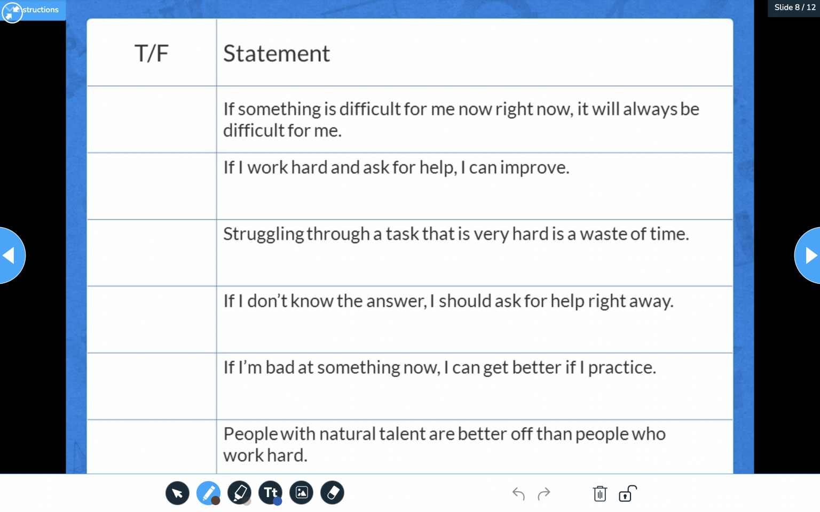820x512 pixels.
Task: Click T/F cell beside 'Struggling through a task'
Action: pyautogui.click(x=152, y=253)
